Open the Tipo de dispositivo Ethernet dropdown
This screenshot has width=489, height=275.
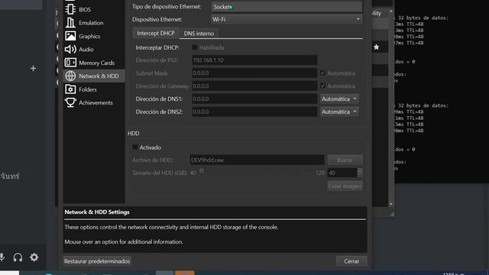click(x=287, y=7)
